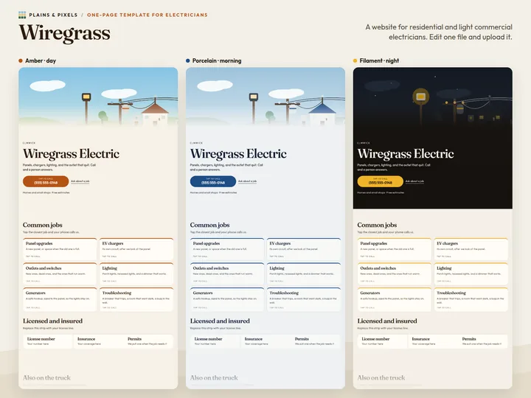
Task: Click the 'Amber · day' theme label
Action: coord(41,60)
